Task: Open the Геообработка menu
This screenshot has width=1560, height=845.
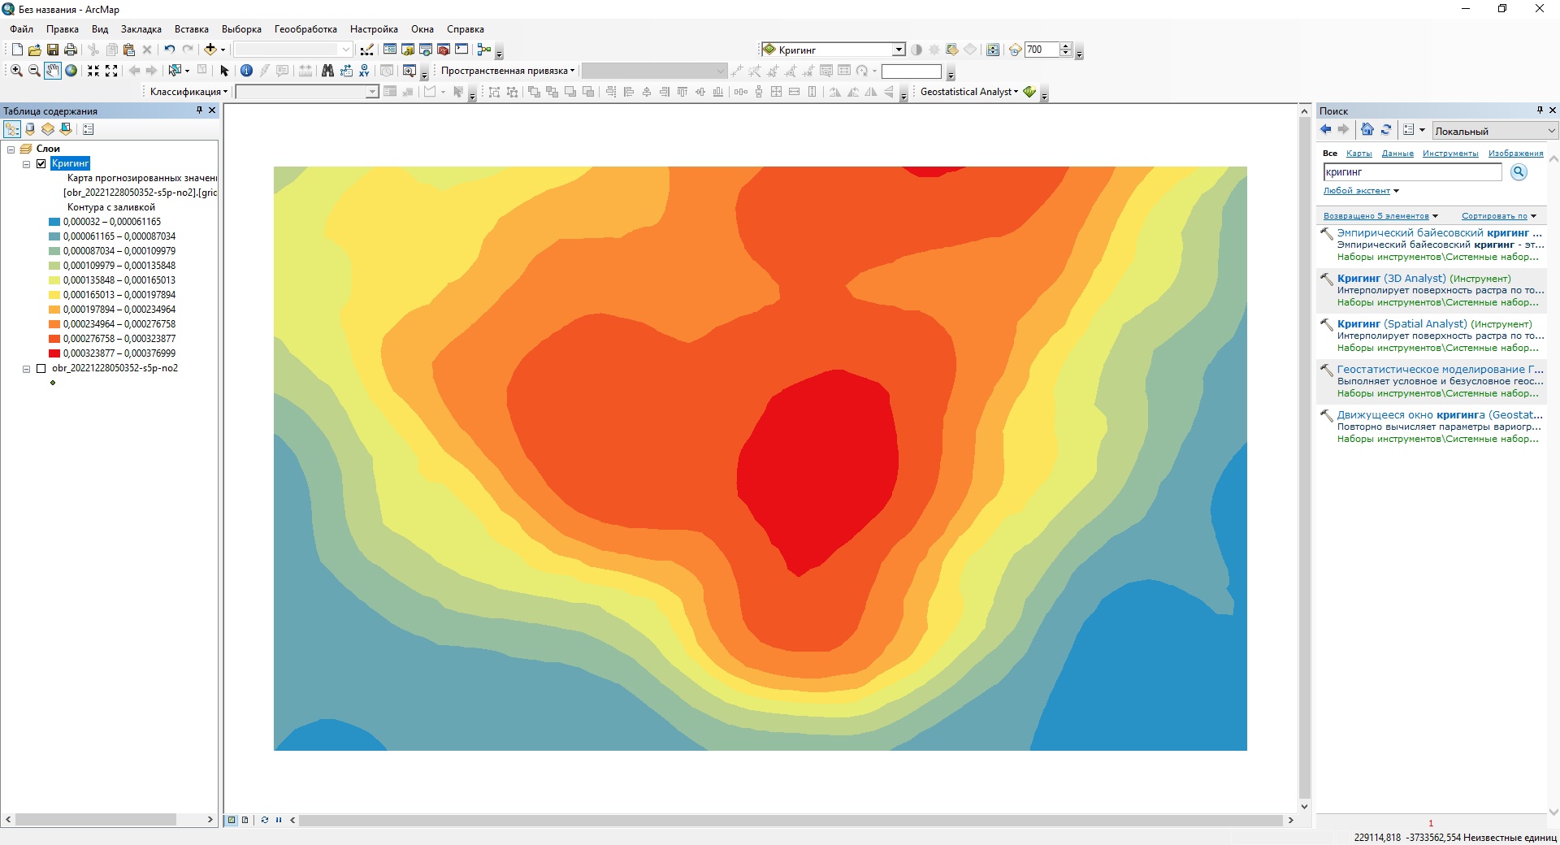Action: tap(305, 29)
